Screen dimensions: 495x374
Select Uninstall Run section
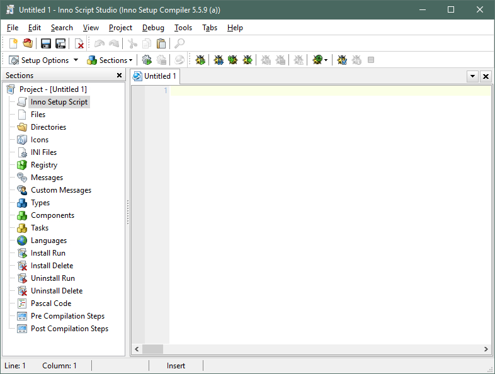coord(53,278)
